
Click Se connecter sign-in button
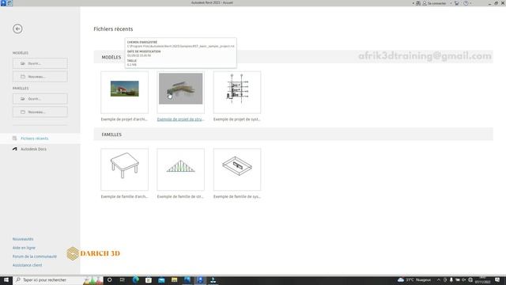(x=434, y=3)
